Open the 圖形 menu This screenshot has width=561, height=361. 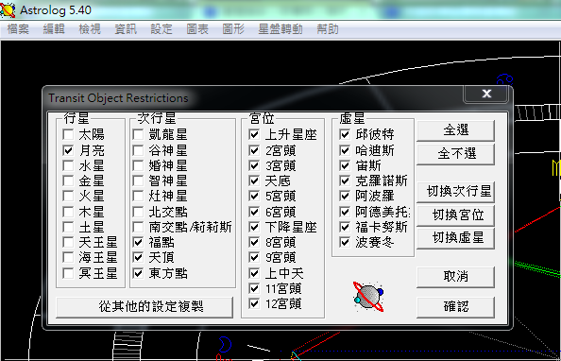(x=233, y=29)
